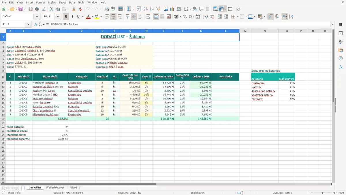Open the Borders dropdown arrow

pyautogui.click(x=237, y=17)
